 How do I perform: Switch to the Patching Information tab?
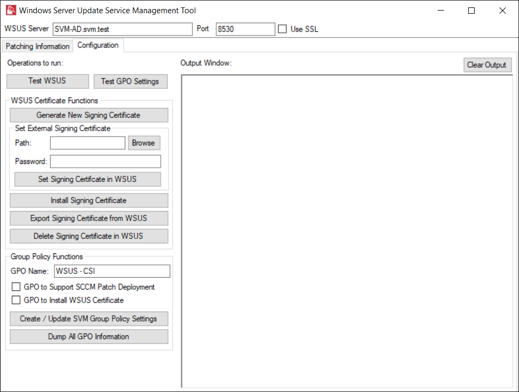[38, 46]
